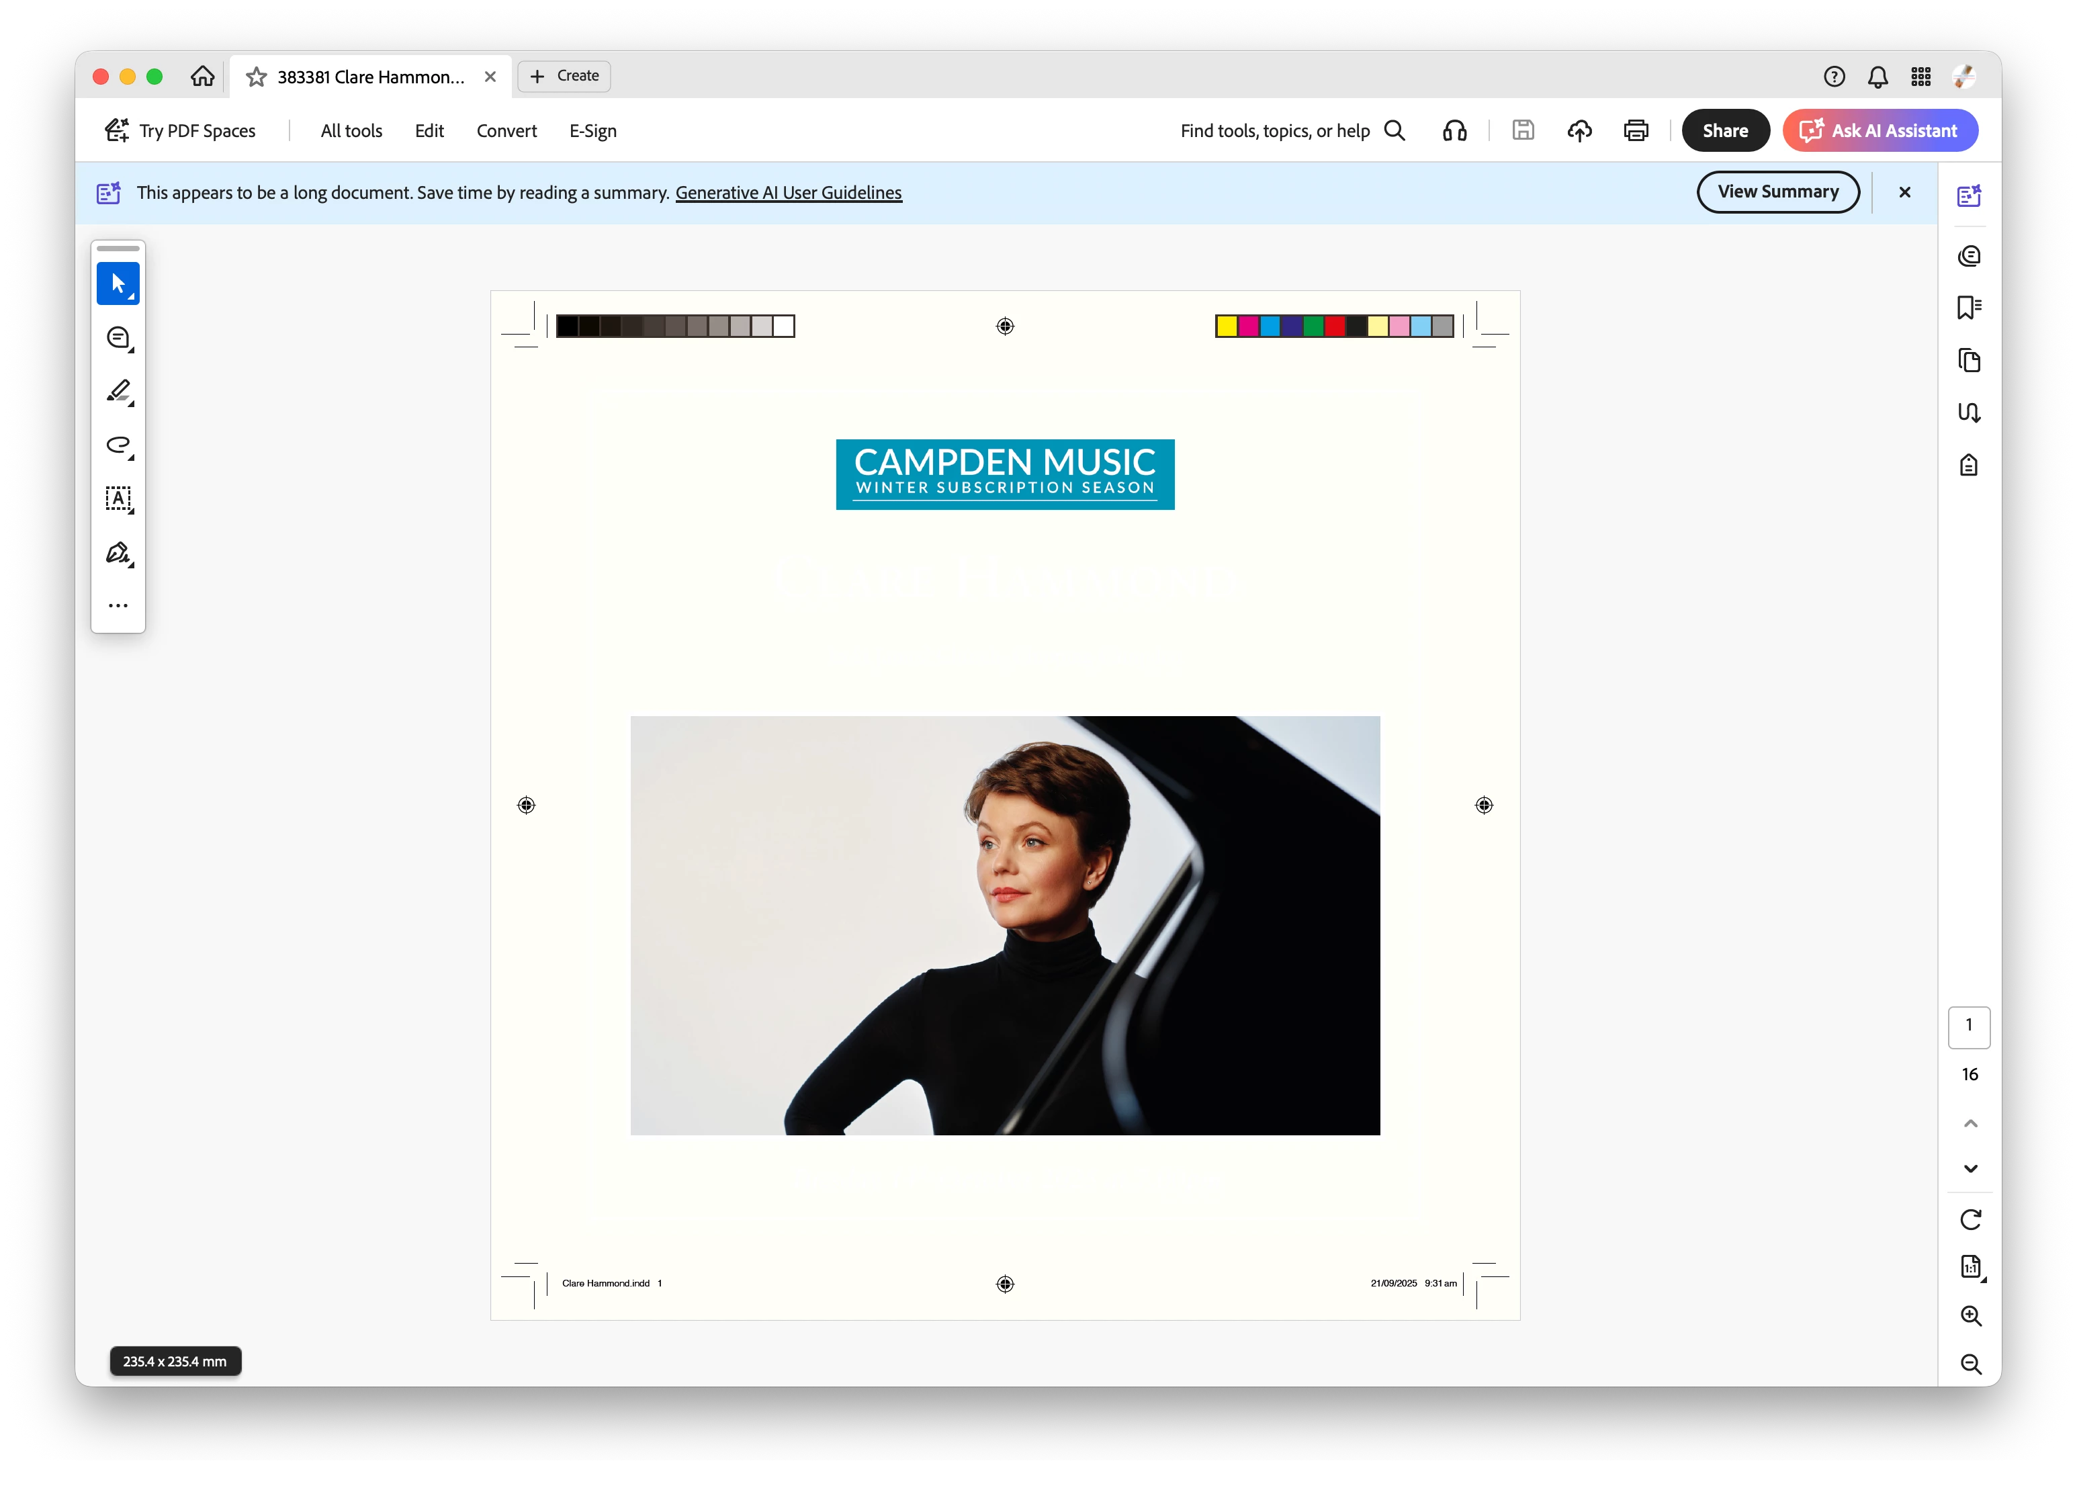The width and height of the screenshot is (2077, 1486).
Task: Rotate the page view clockwise
Action: click(1970, 1219)
